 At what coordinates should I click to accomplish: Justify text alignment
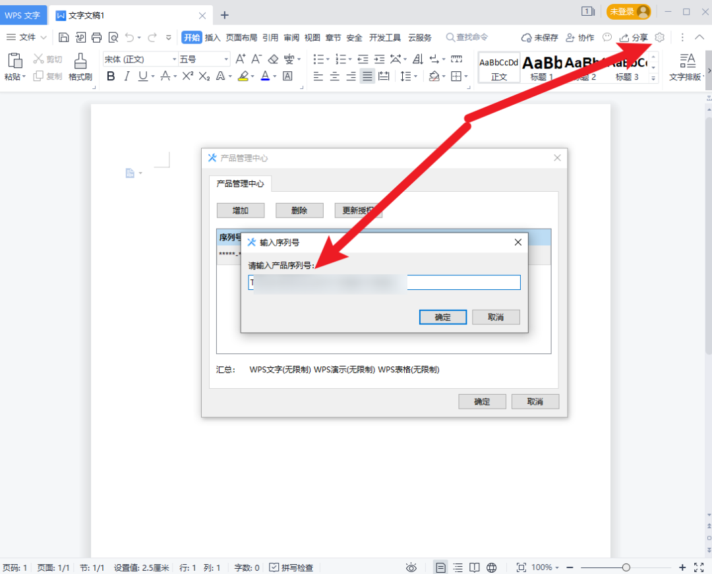[x=367, y=76]
